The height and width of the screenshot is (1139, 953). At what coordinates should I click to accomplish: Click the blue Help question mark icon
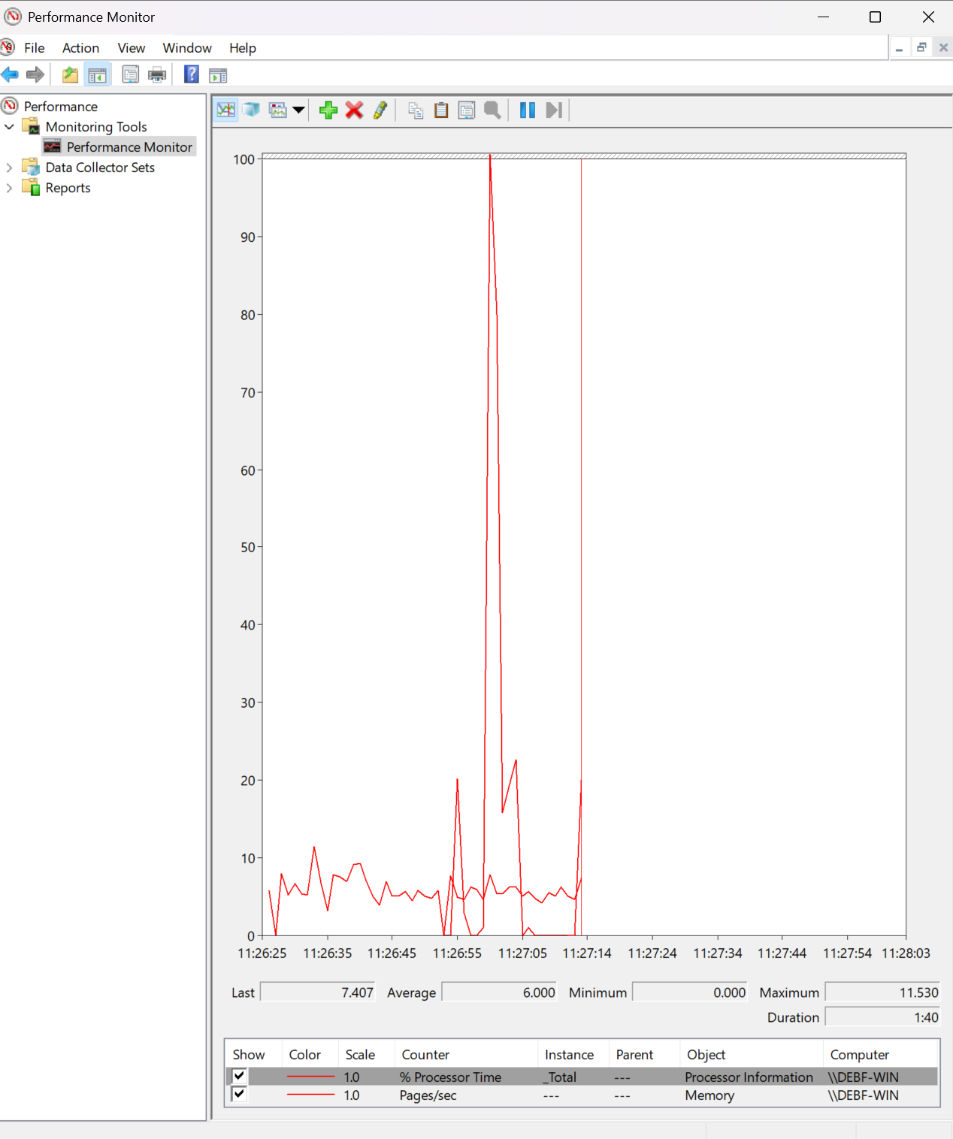(x=192, y=74)
